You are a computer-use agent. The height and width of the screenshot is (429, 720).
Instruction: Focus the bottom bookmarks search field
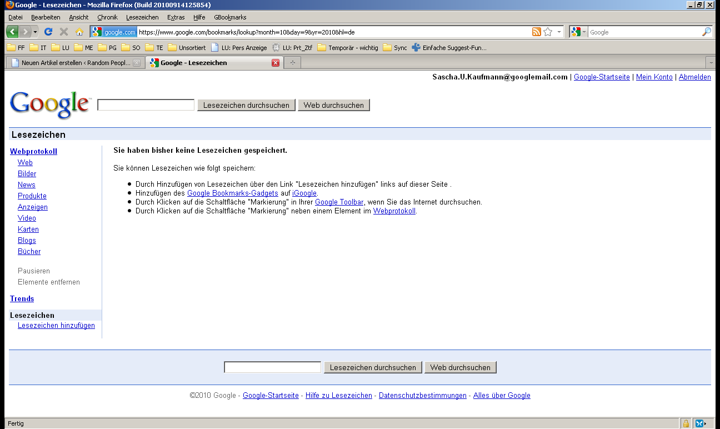272,367
